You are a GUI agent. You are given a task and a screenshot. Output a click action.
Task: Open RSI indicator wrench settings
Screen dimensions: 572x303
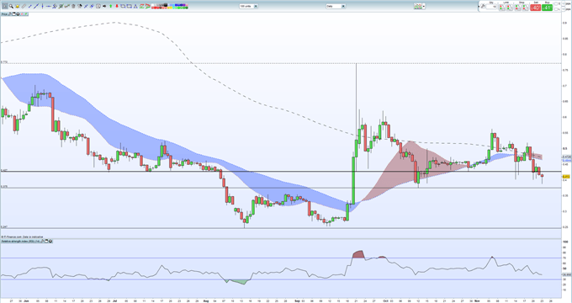[x=42, y=241]
